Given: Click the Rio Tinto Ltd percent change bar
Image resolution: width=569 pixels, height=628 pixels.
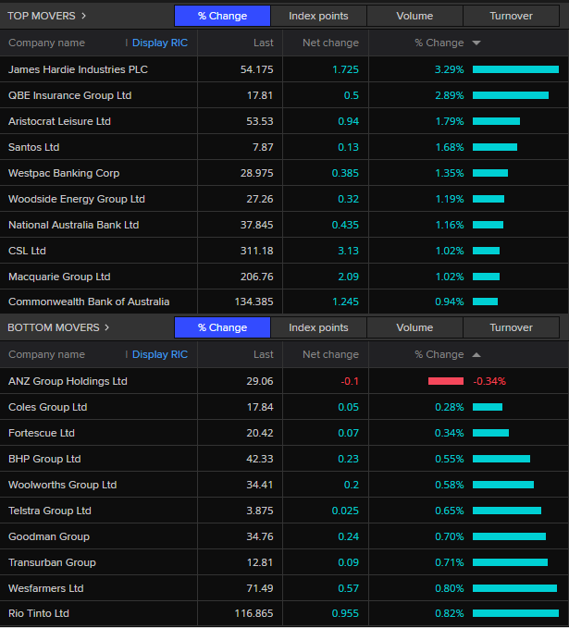Looking at the screenshot, I should pos(515,613).
